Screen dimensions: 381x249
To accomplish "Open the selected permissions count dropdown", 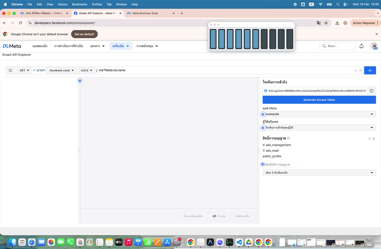I will pyautogui.click(x=319, y=173).
